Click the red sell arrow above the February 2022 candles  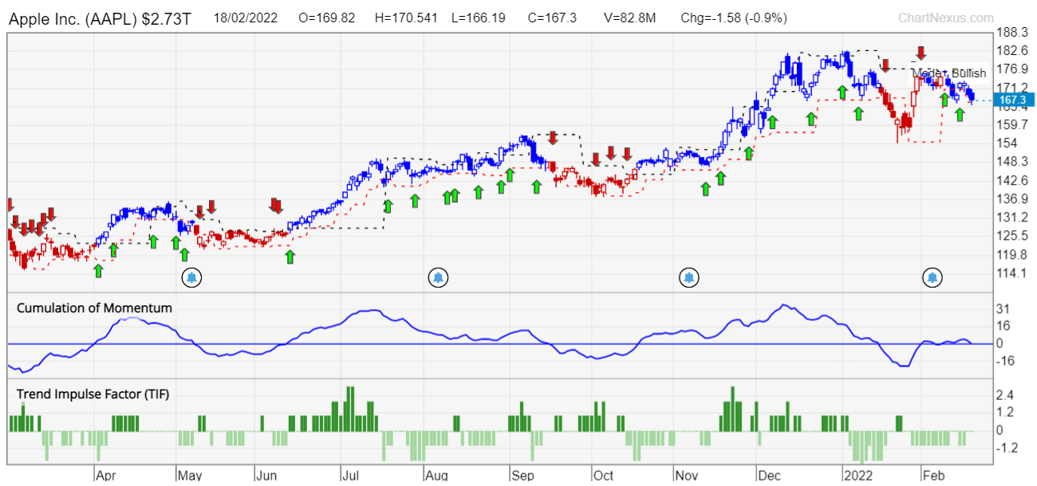pos(921,53)
